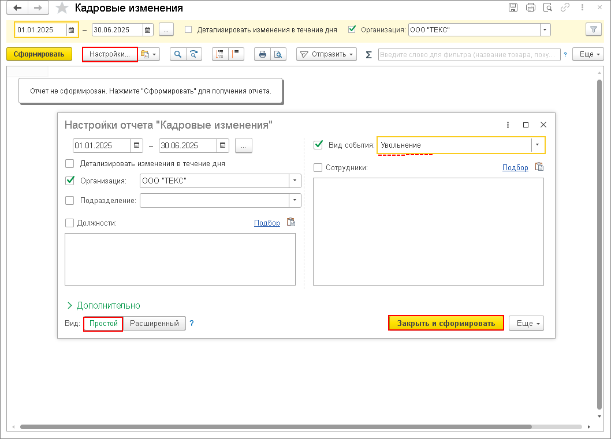Select the Простой view tab

pyautogui.click(x=103, y=324)
